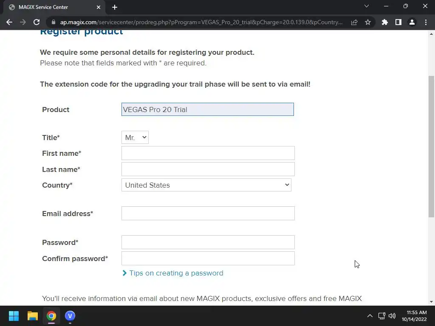This screenshot has height=326, width=435.
Task: Click the Product field VEGAS Pro 20 Trial
Action: pos(207,110)
